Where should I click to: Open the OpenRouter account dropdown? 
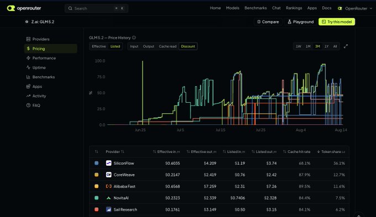pos(355,8)
